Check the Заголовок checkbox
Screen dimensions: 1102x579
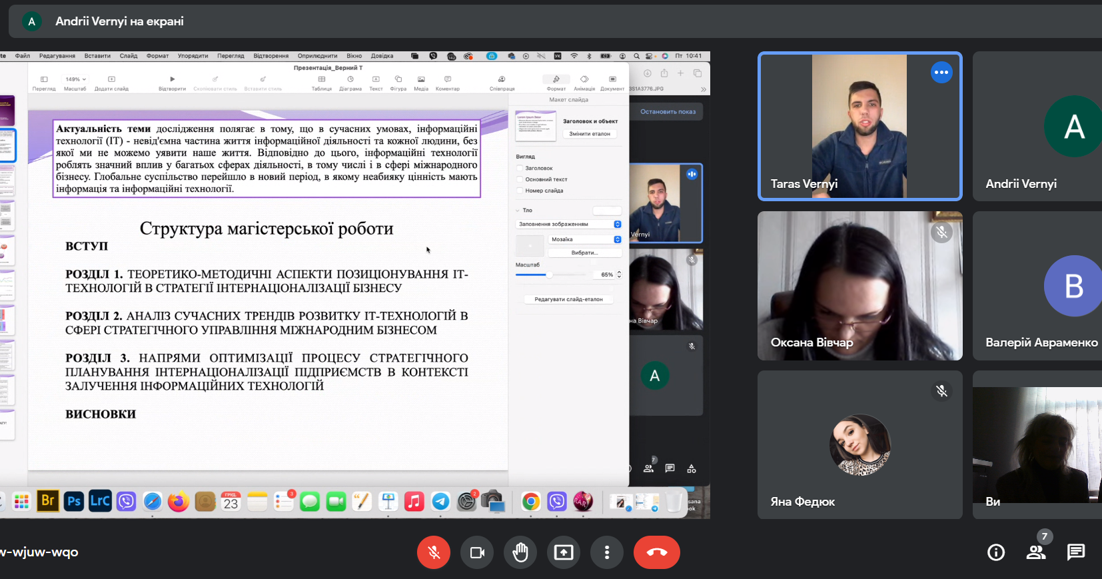(520, 169)
